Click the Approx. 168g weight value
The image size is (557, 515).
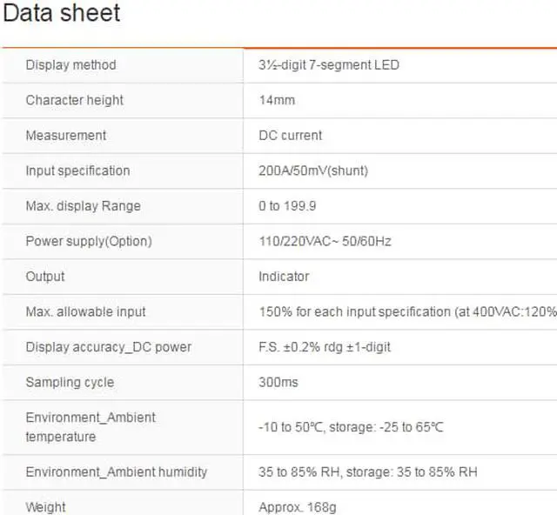(296, 507)
